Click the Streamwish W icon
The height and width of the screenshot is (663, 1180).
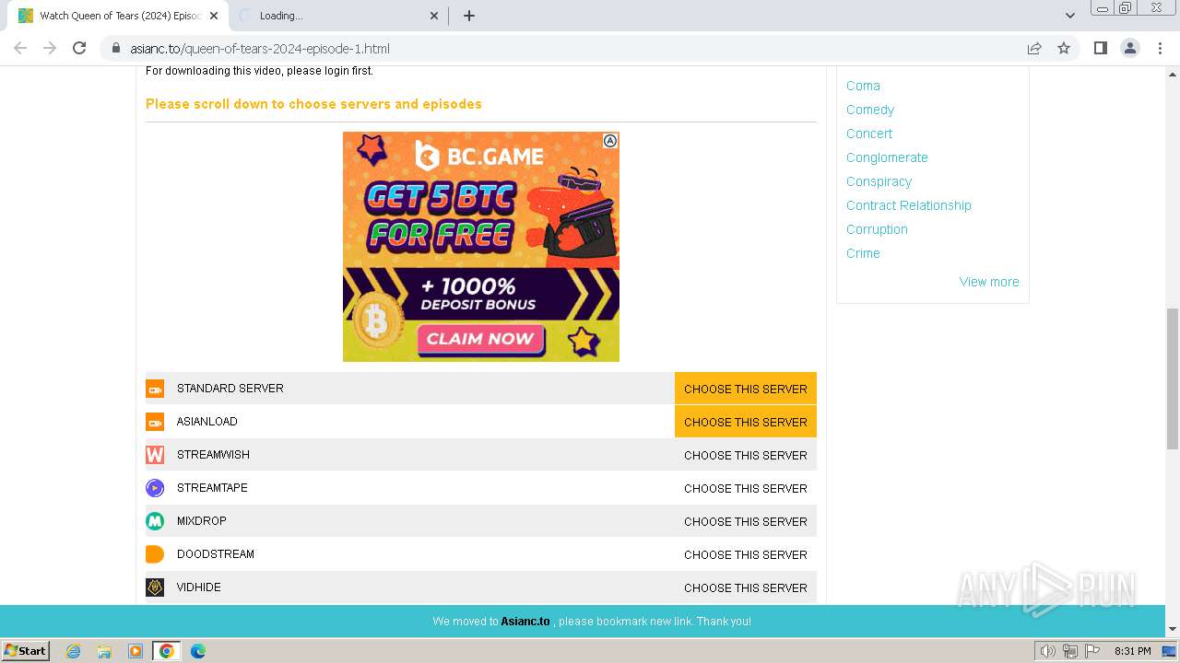[155, 455]
